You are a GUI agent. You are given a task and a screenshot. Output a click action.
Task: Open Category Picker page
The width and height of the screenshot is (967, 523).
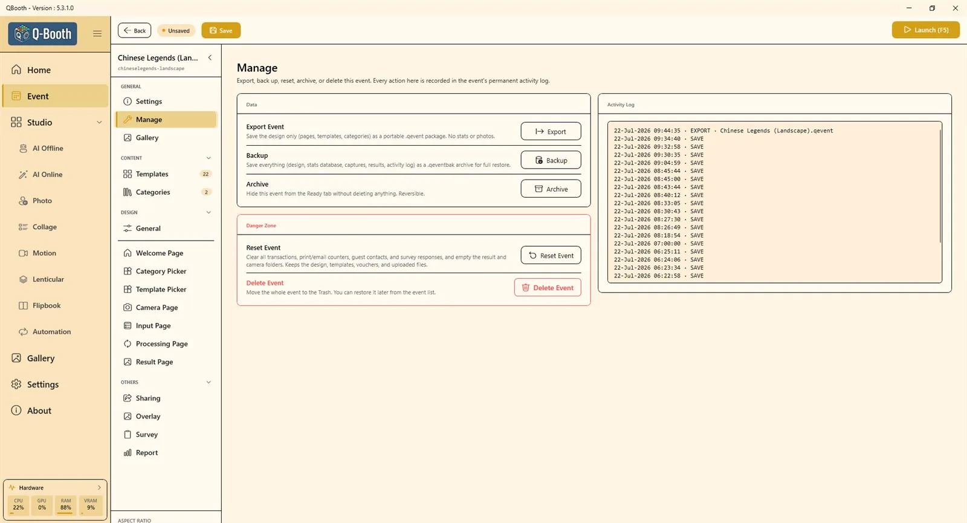pos(166,271)
